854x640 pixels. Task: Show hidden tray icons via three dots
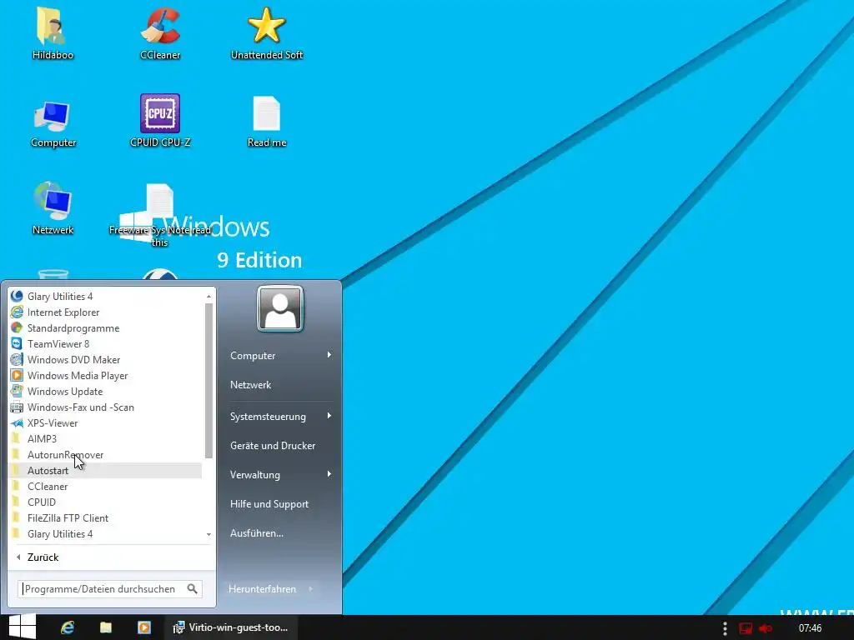725,628
